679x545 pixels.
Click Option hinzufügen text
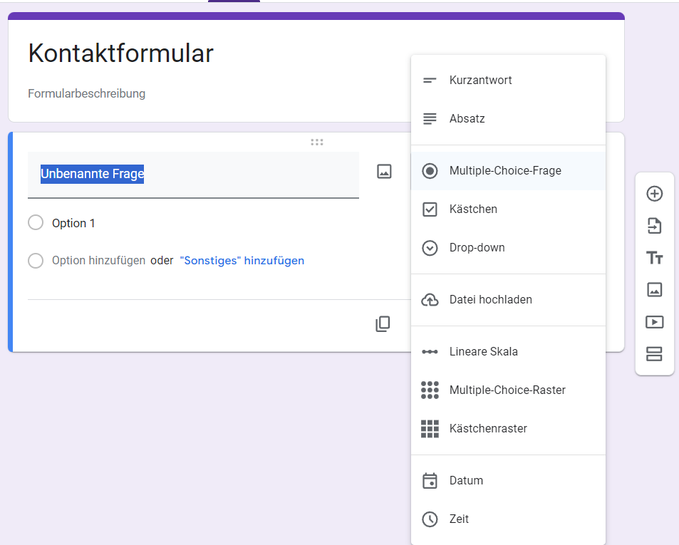click(x=98, y=261)
